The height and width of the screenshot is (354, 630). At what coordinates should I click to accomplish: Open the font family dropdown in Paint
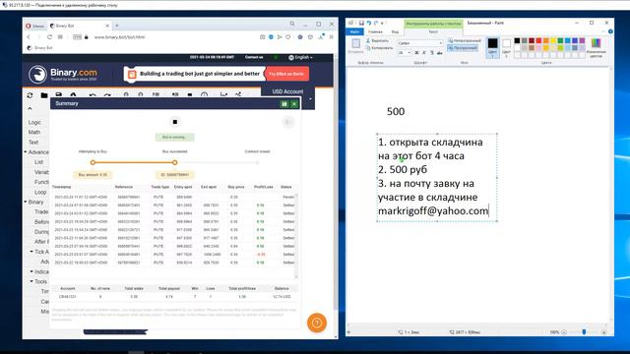pos(440,43)
